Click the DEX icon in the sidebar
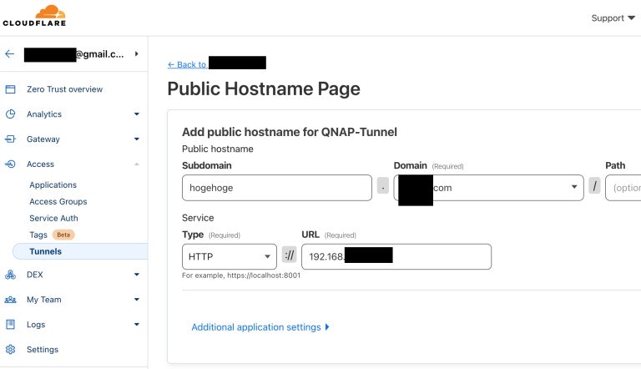This screenshot has width=641, height=369. (x=10, y=275)
